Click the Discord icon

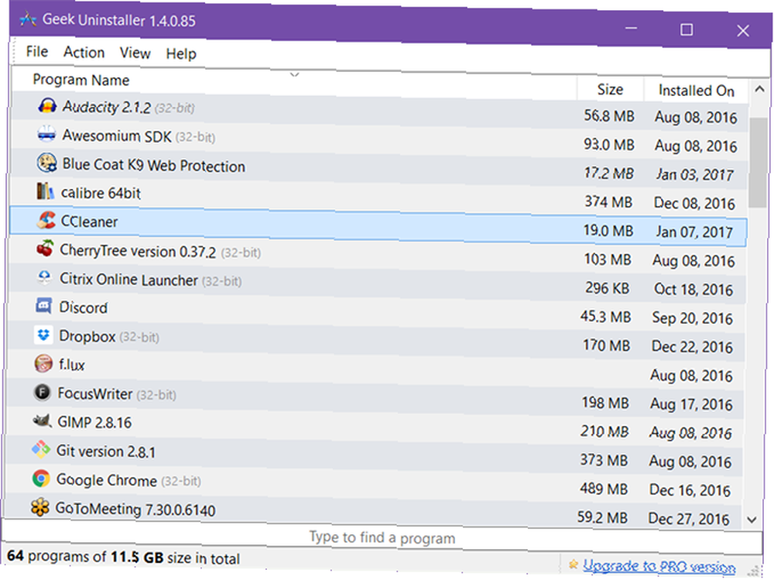[44, 306]
